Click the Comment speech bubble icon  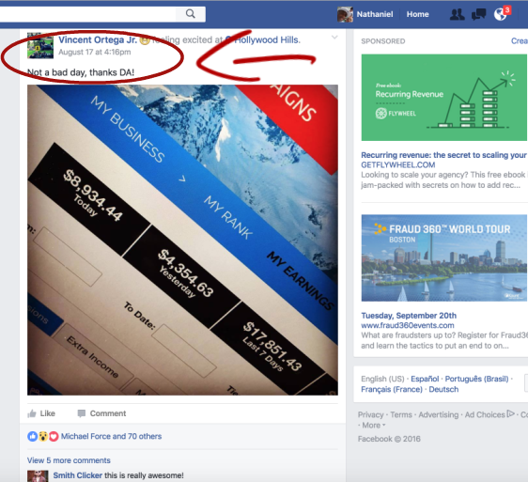(x=81, y=413)
